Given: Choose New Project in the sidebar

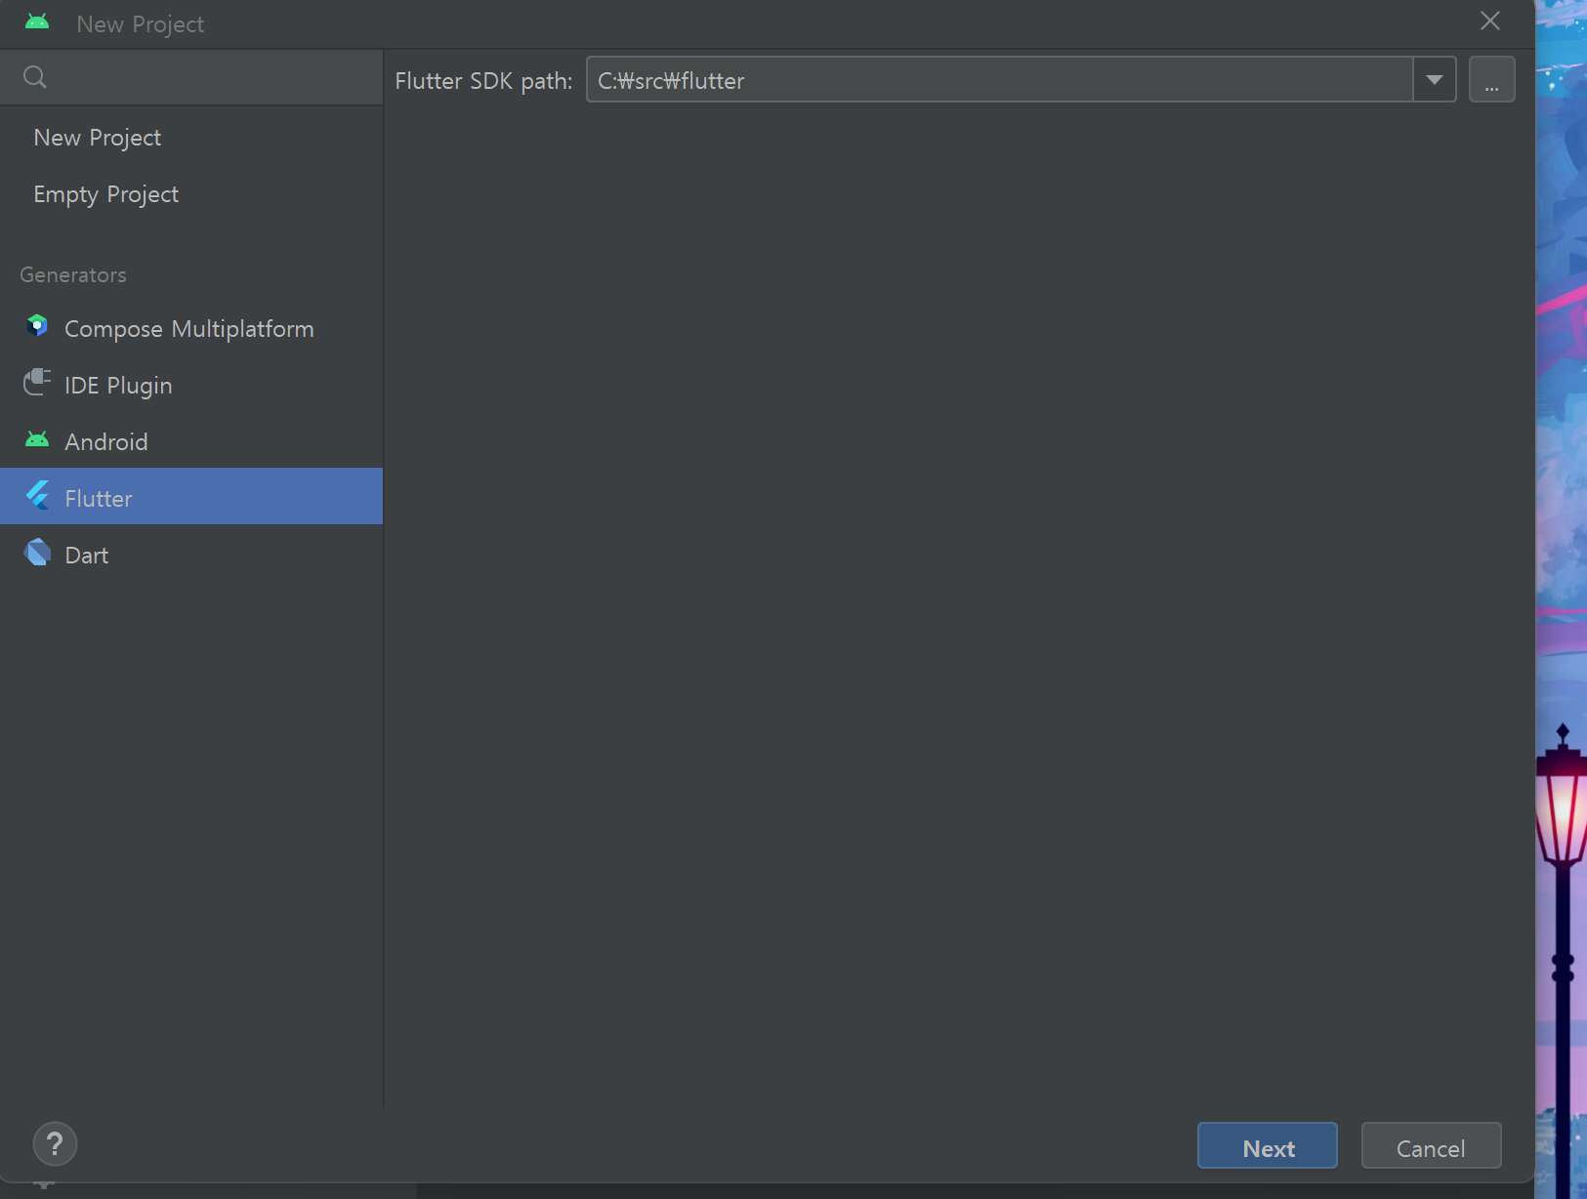Looking at the screenshot, I should coord(191,138).
